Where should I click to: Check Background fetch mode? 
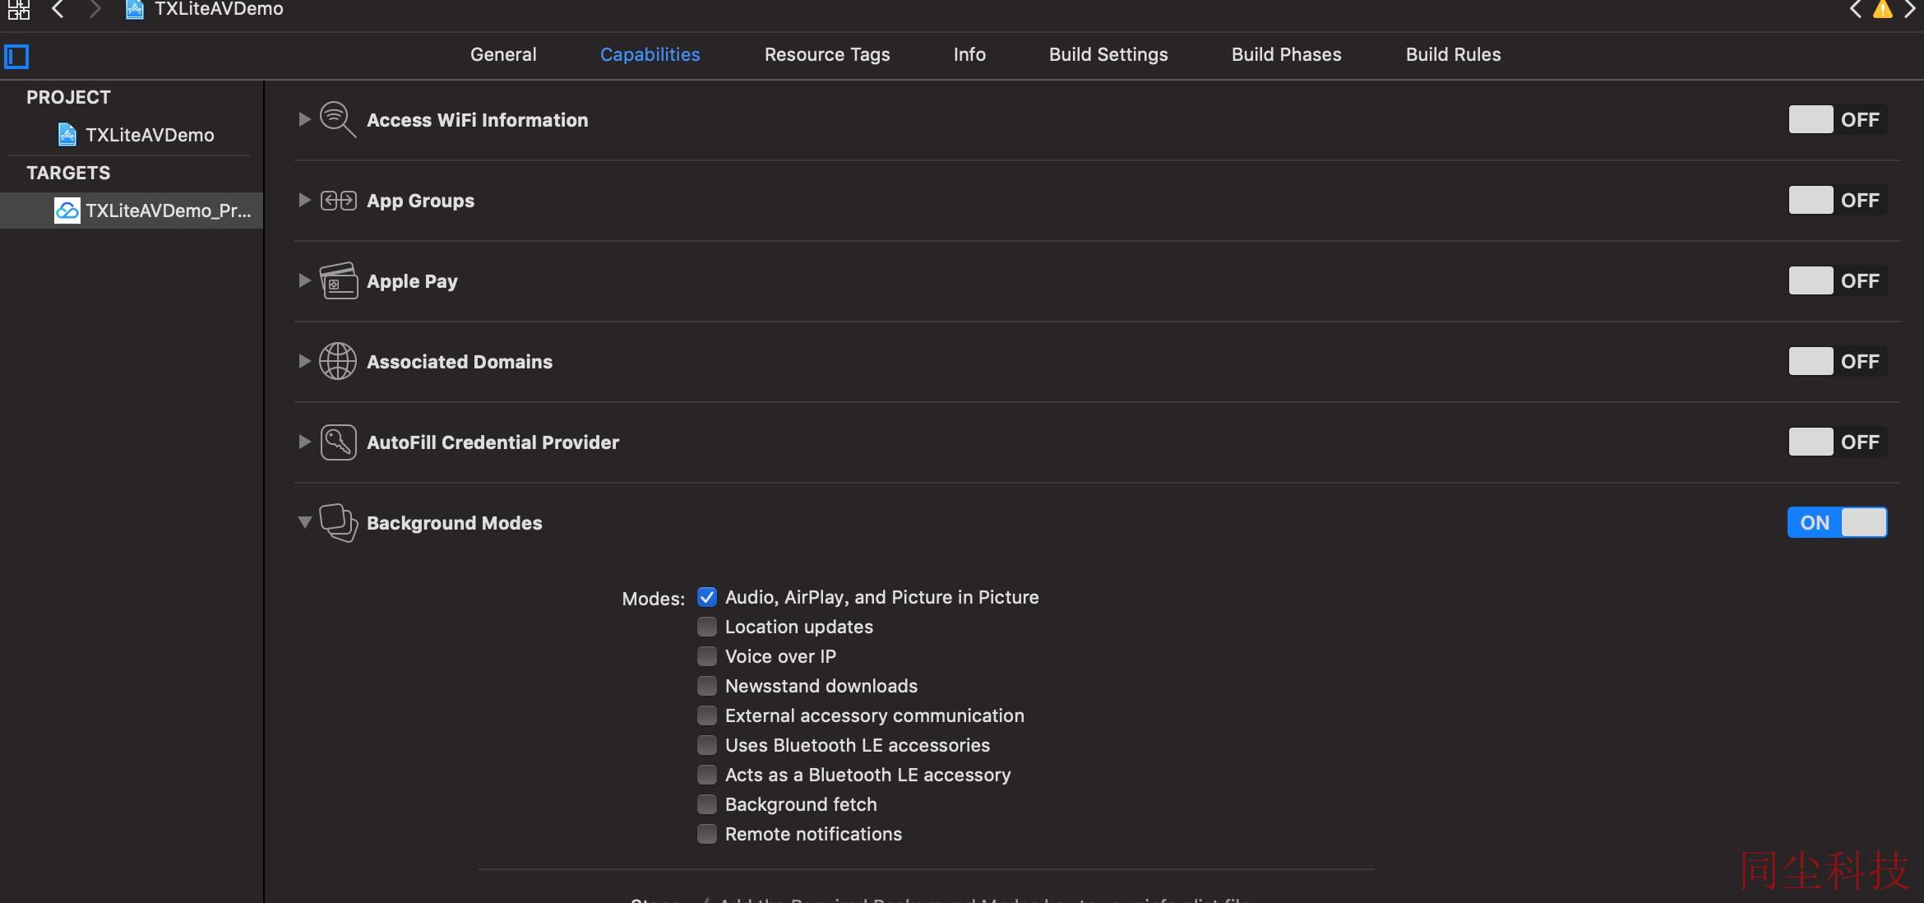[x=707, y=804]
